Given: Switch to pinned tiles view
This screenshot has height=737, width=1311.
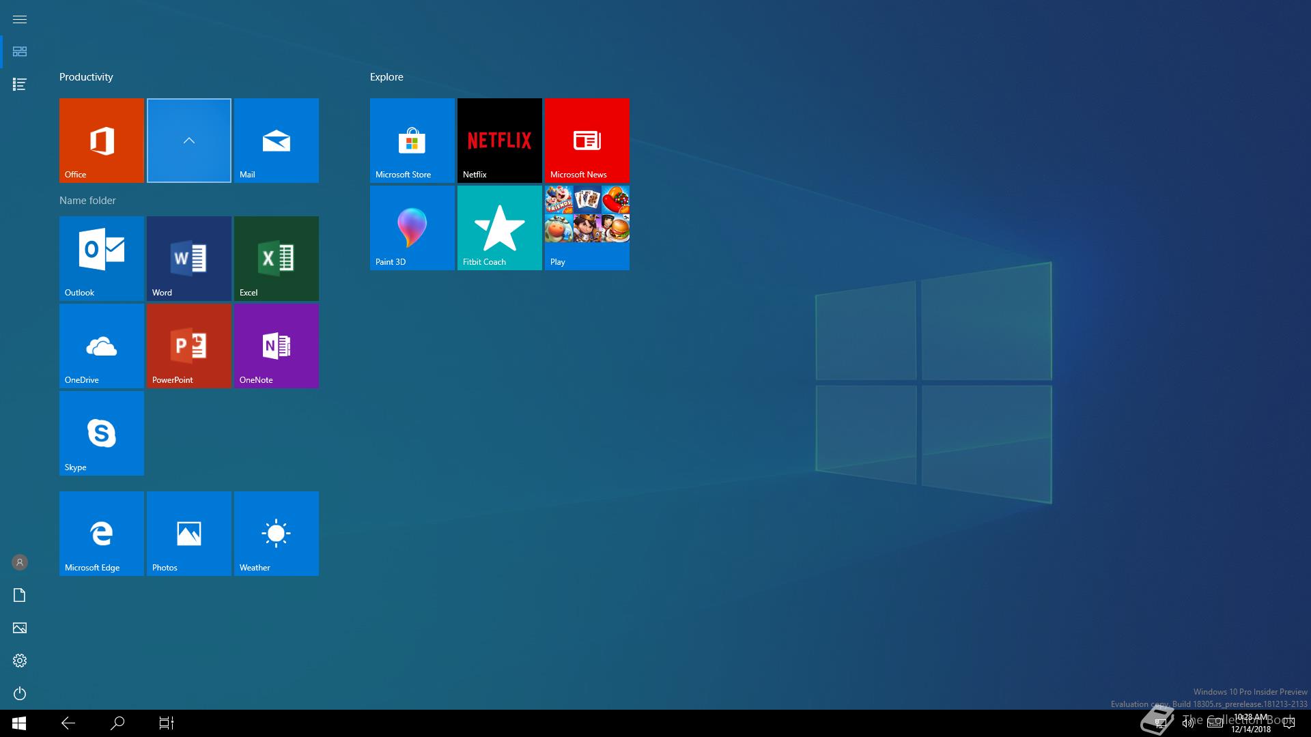Looking at the screenshot, I should click(x=20, y=52).
